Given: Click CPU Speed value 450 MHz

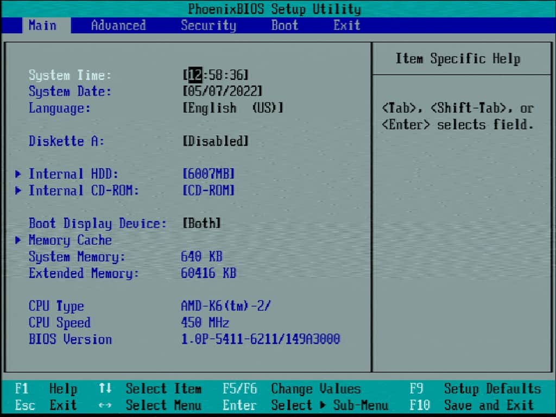Looking at the screenshot, I should 205,323.
